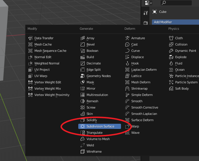This screenshot has height=161, width=199.
Task: Click the Multiresolution grid icon
Action: point(83,95)
